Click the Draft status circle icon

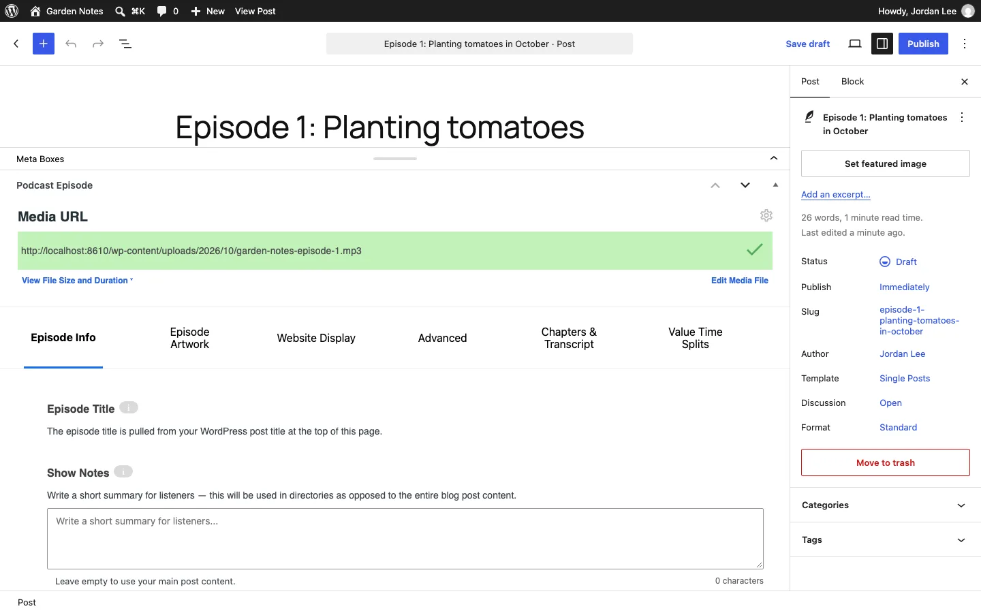pyautogui.click(x=885, y=262)
